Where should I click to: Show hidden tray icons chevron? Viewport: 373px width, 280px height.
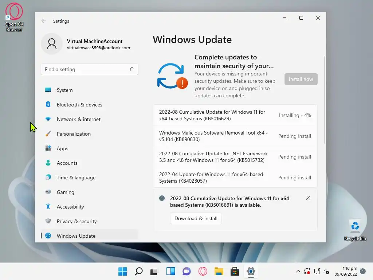[x=298, y=271]
